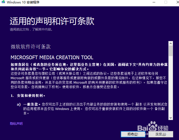Click the paragraph starting 这些许可条款是您与微软公司
Image resolution: width=179 pixels, height=140 pixels.
[x=89, y=80]
